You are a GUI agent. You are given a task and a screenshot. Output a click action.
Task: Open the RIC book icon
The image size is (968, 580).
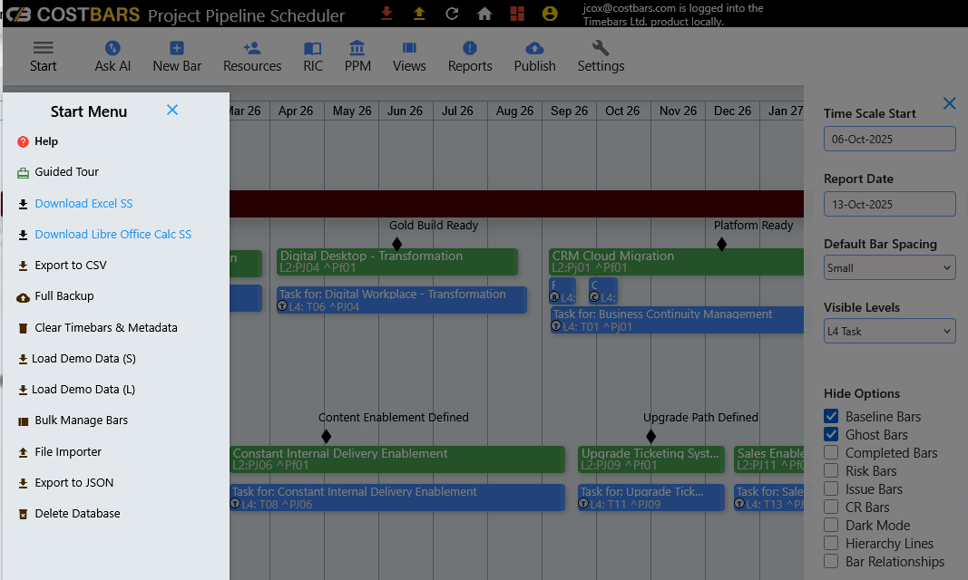coord(313,49)
